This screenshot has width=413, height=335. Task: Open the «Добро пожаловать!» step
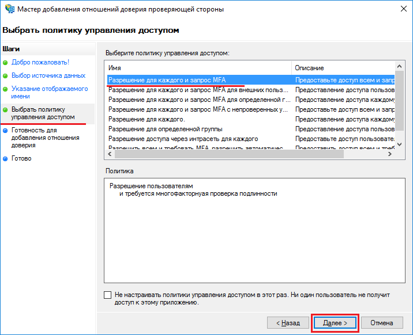click(40, 62)
